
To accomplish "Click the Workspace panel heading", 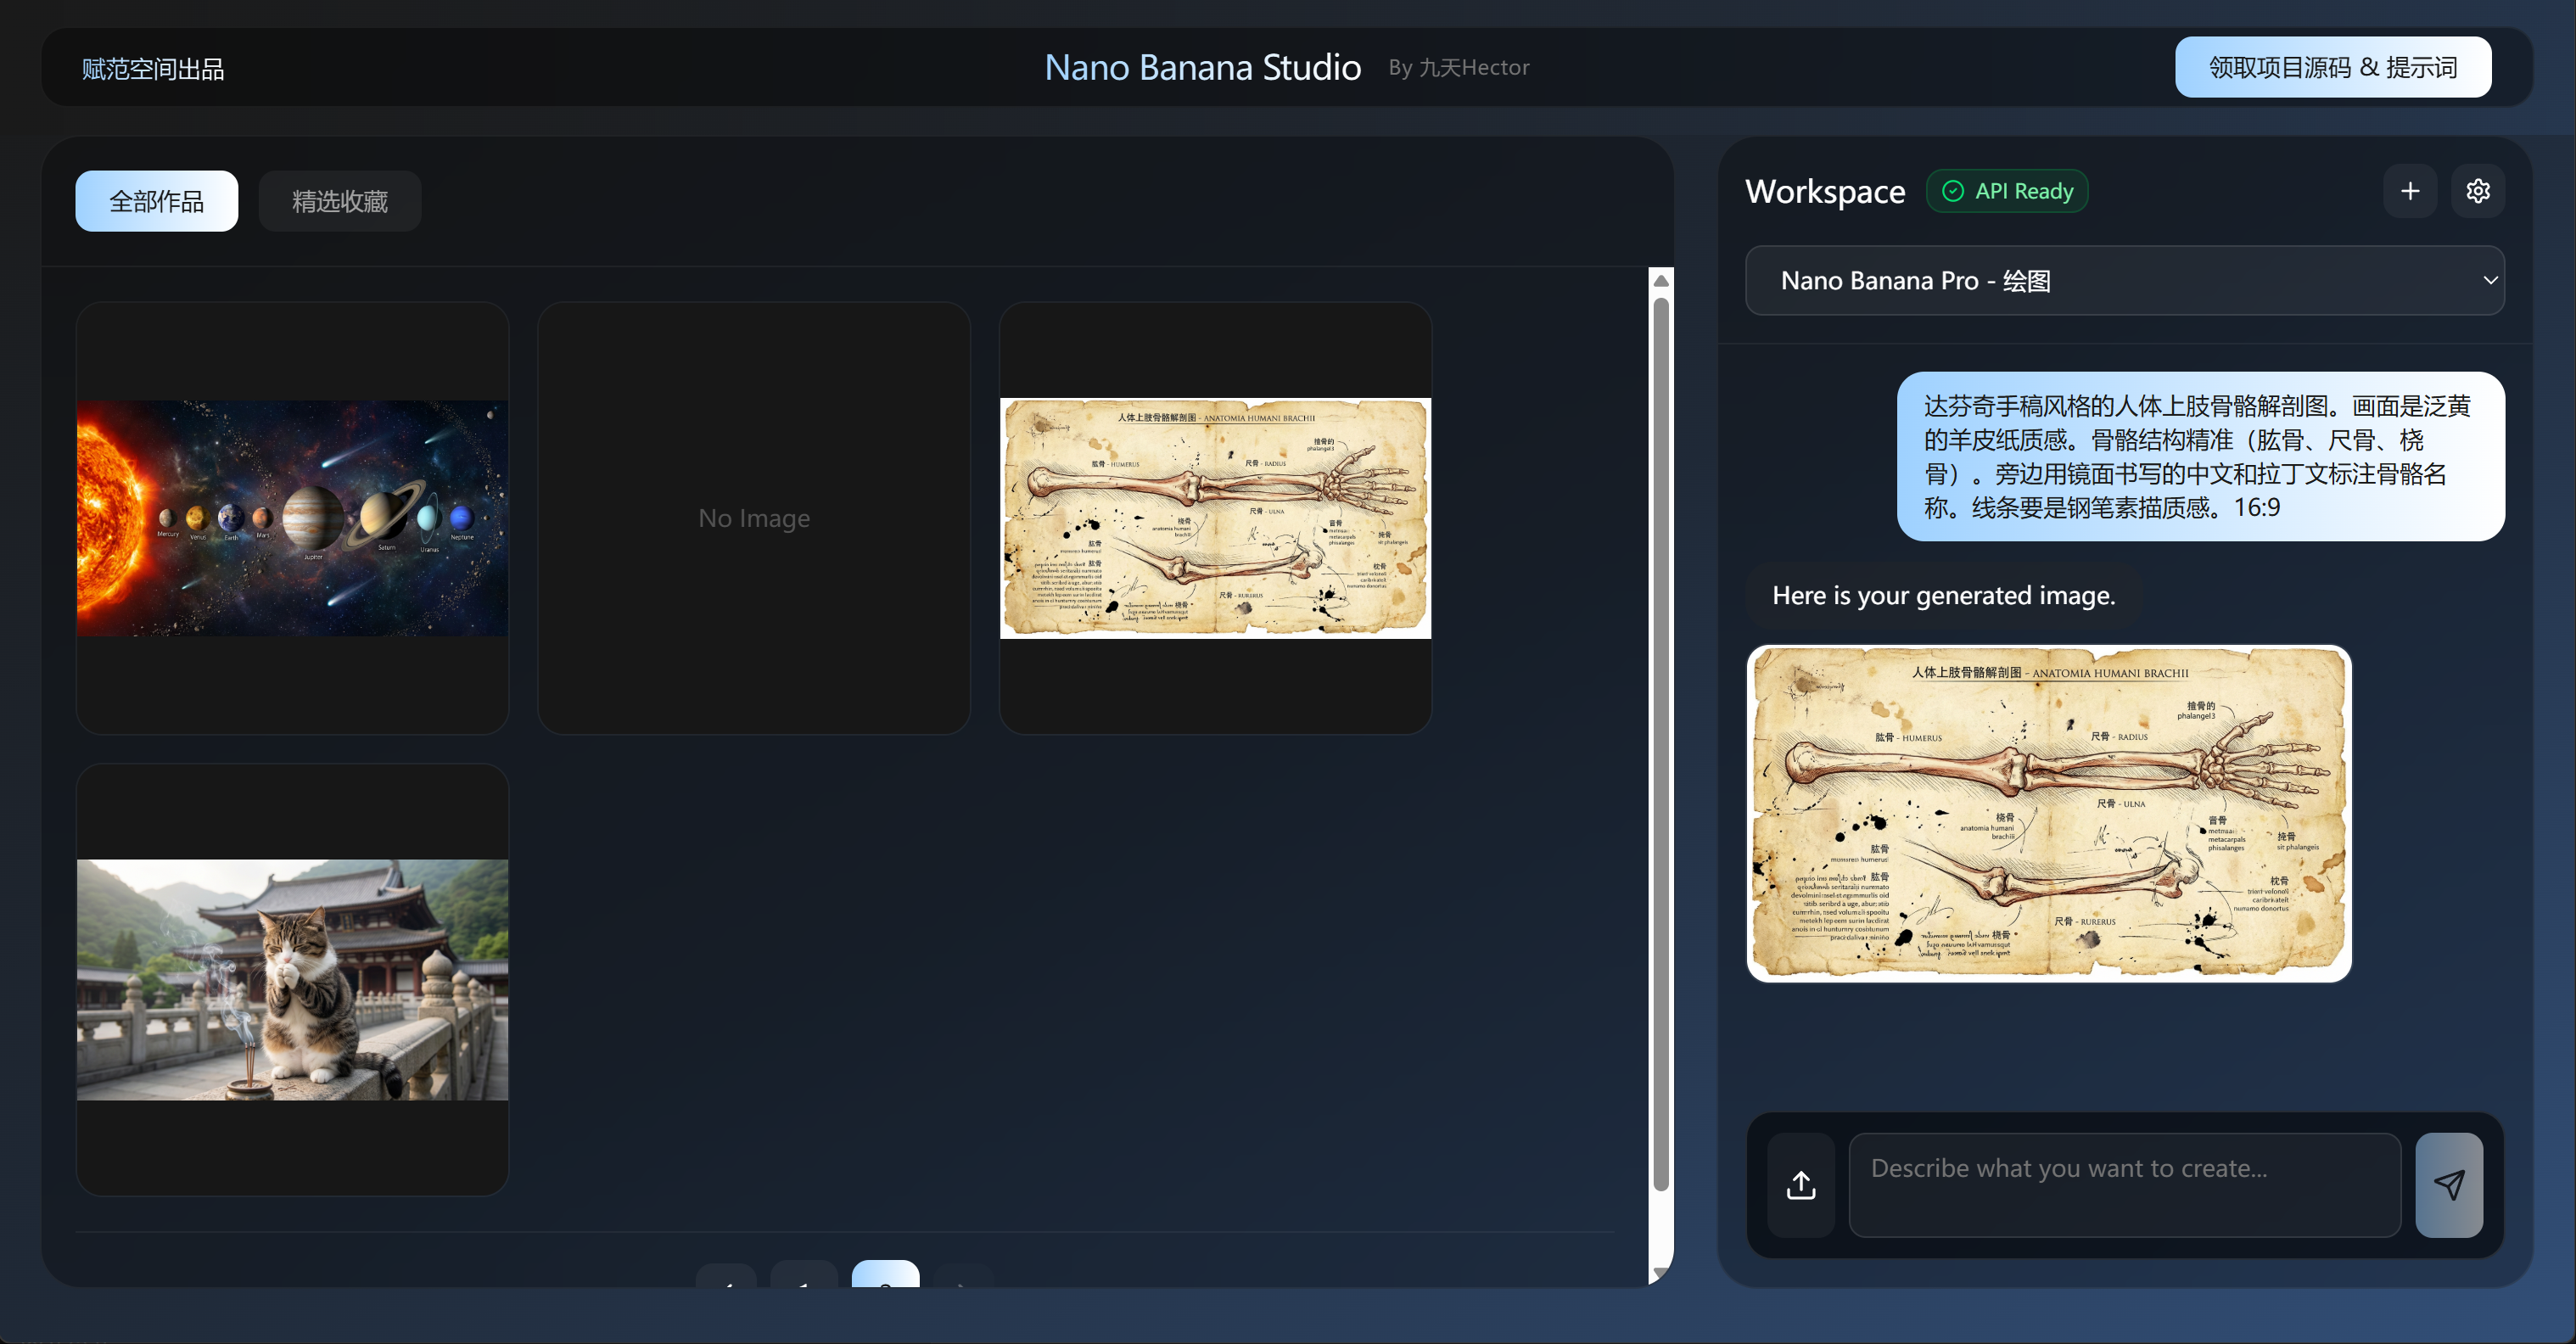I will click(x=1825, y=191).
